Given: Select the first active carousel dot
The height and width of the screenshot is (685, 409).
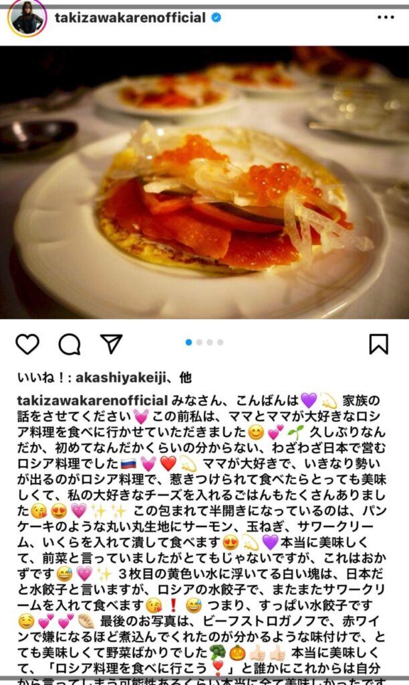Looking at the screenshot, I should (x=188, y=342).
